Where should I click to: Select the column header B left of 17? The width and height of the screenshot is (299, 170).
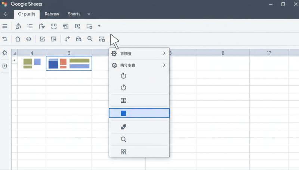pyautogui.click(x=223, y=53)
